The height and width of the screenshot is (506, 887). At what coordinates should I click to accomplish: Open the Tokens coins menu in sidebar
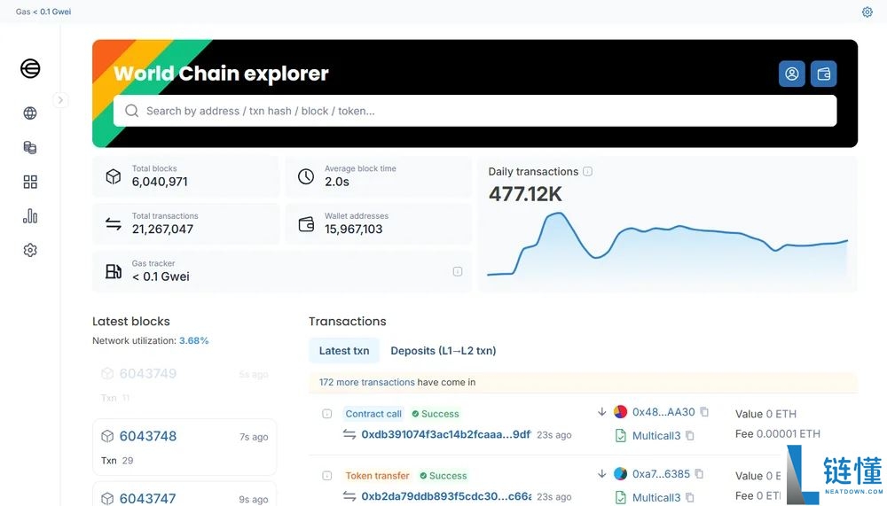30,148
